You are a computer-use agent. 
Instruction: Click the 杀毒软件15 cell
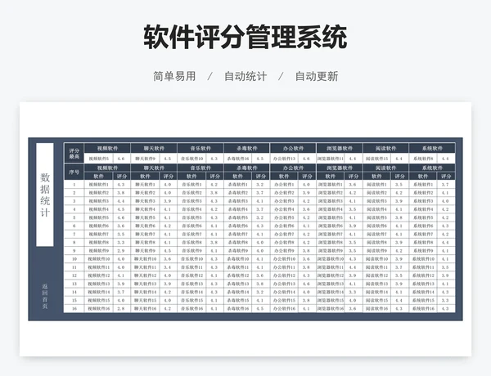pos(238,300)
